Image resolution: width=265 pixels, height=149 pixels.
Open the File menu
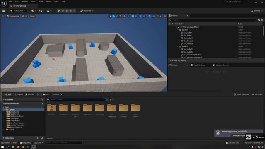(x=10, y=2)
